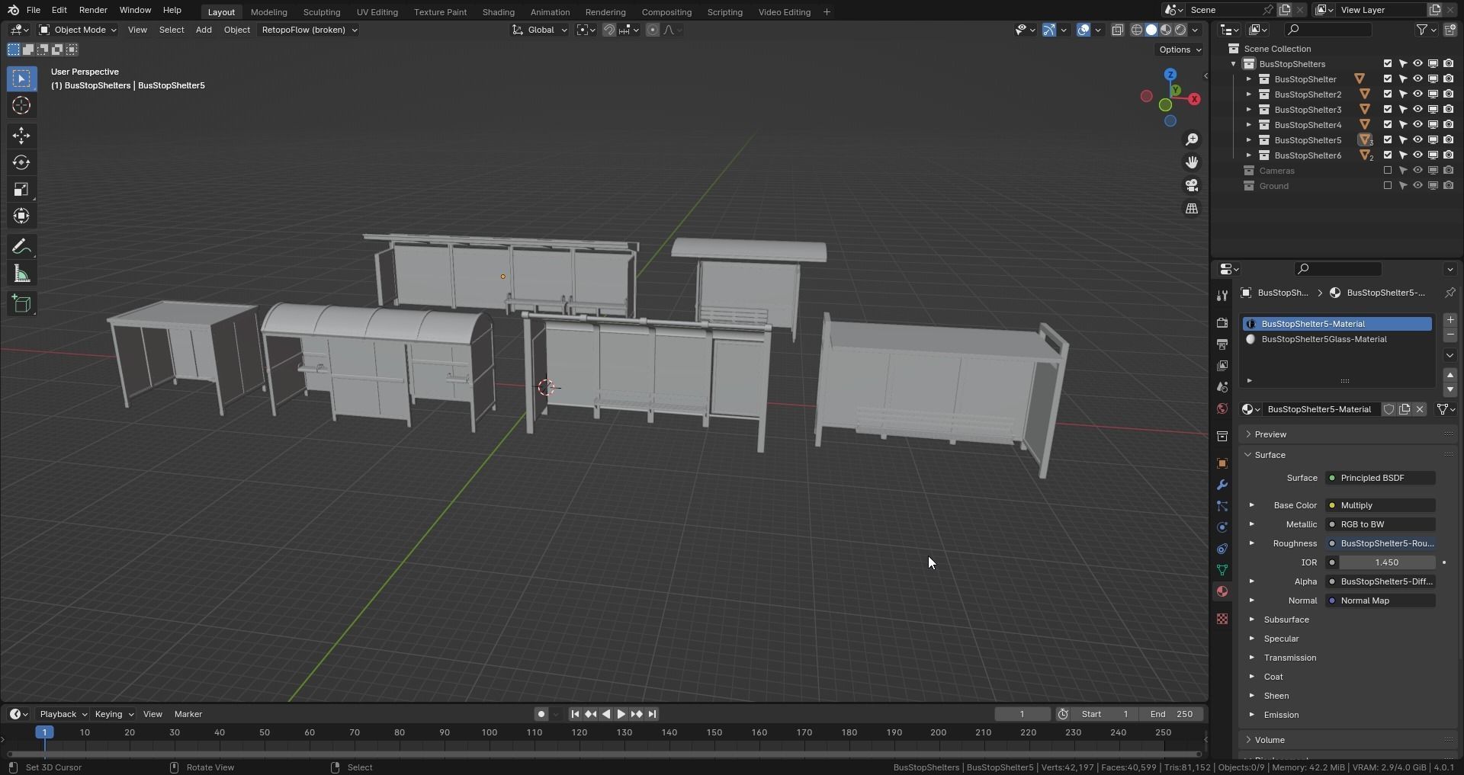Open the RetopoFlow (broken) dropdown
Image resolution: width=1464 pixels, height=775 pixels.
coord(309,30)
